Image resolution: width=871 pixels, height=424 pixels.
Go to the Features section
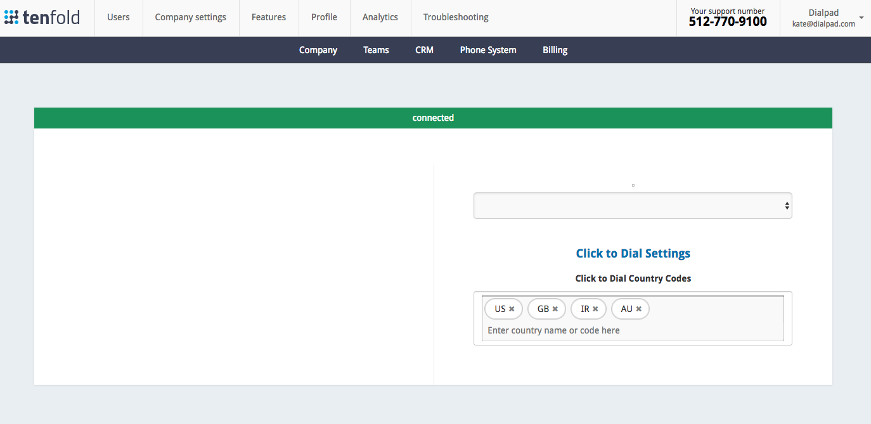coord(269,17)
